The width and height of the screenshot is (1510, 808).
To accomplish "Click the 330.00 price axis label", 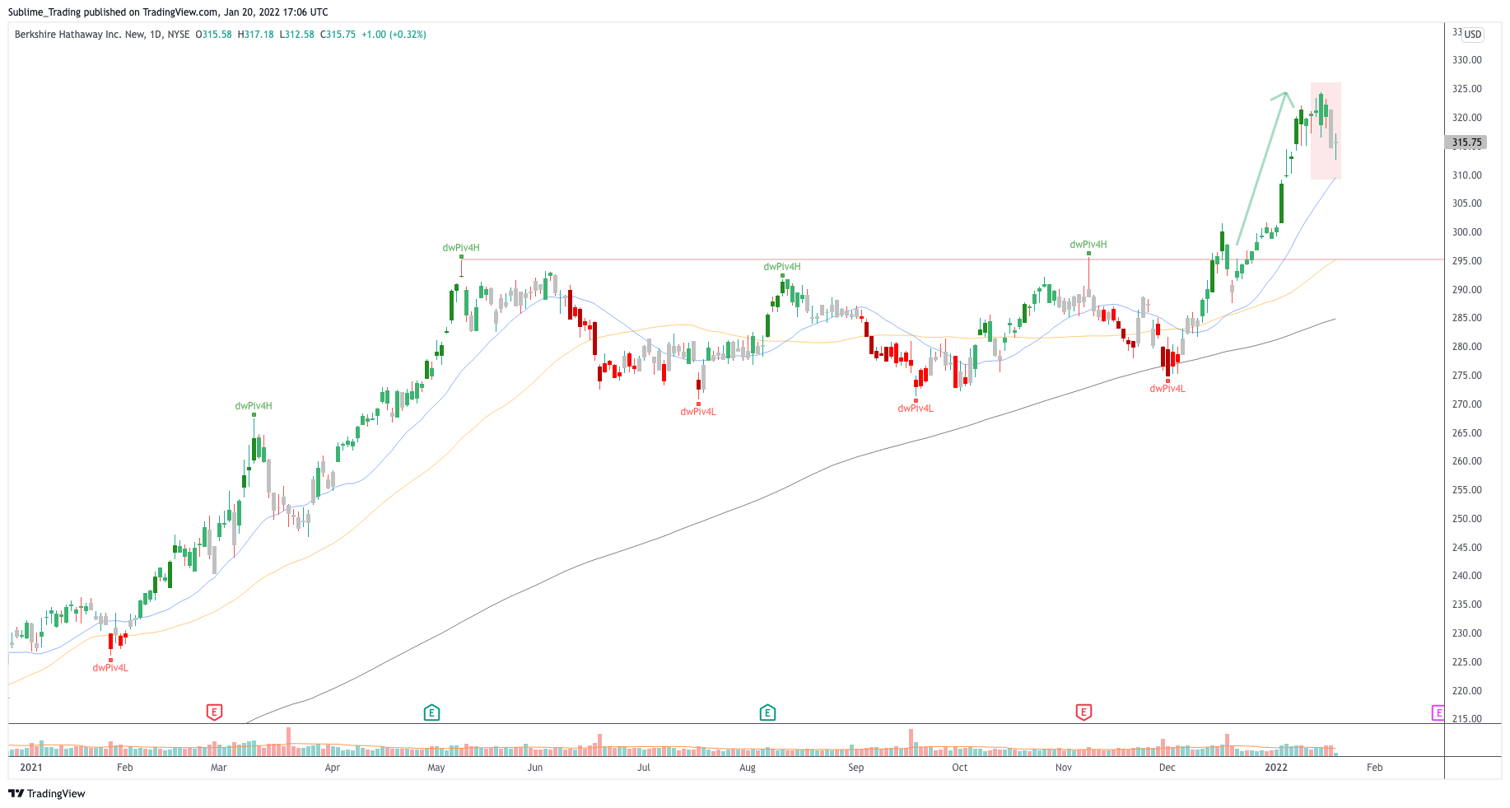I will click(1466, 60).
